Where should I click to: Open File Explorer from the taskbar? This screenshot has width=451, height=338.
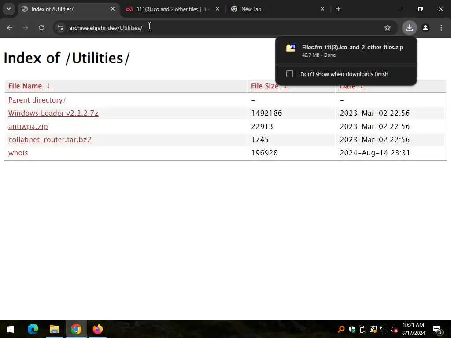pyautogui.click(x=54, y=329)
